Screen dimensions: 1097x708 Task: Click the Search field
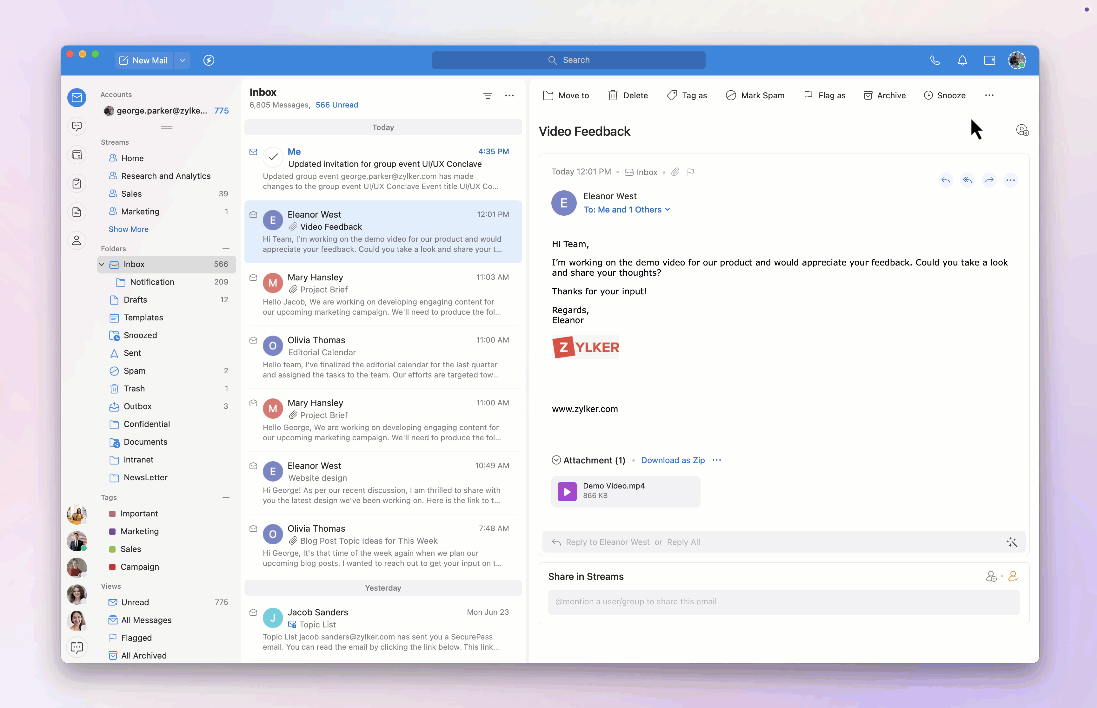tap(568, 60)
